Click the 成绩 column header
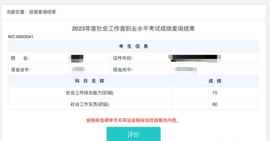The height and width of the screenshot is (141, 270). click(215, 81)
